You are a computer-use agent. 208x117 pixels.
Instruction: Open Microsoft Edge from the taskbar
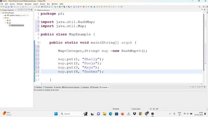110,114
